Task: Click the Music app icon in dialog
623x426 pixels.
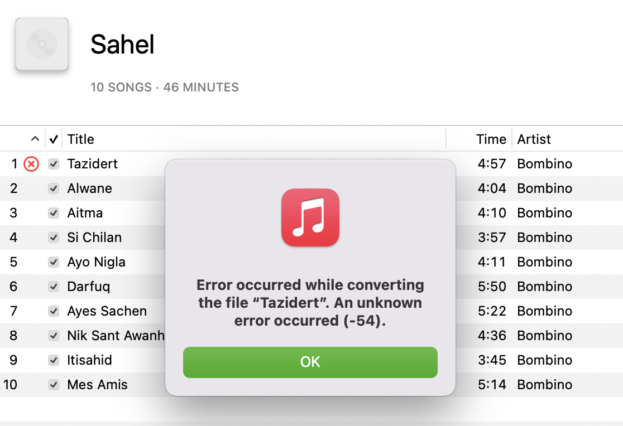Action: coord(310,217)
